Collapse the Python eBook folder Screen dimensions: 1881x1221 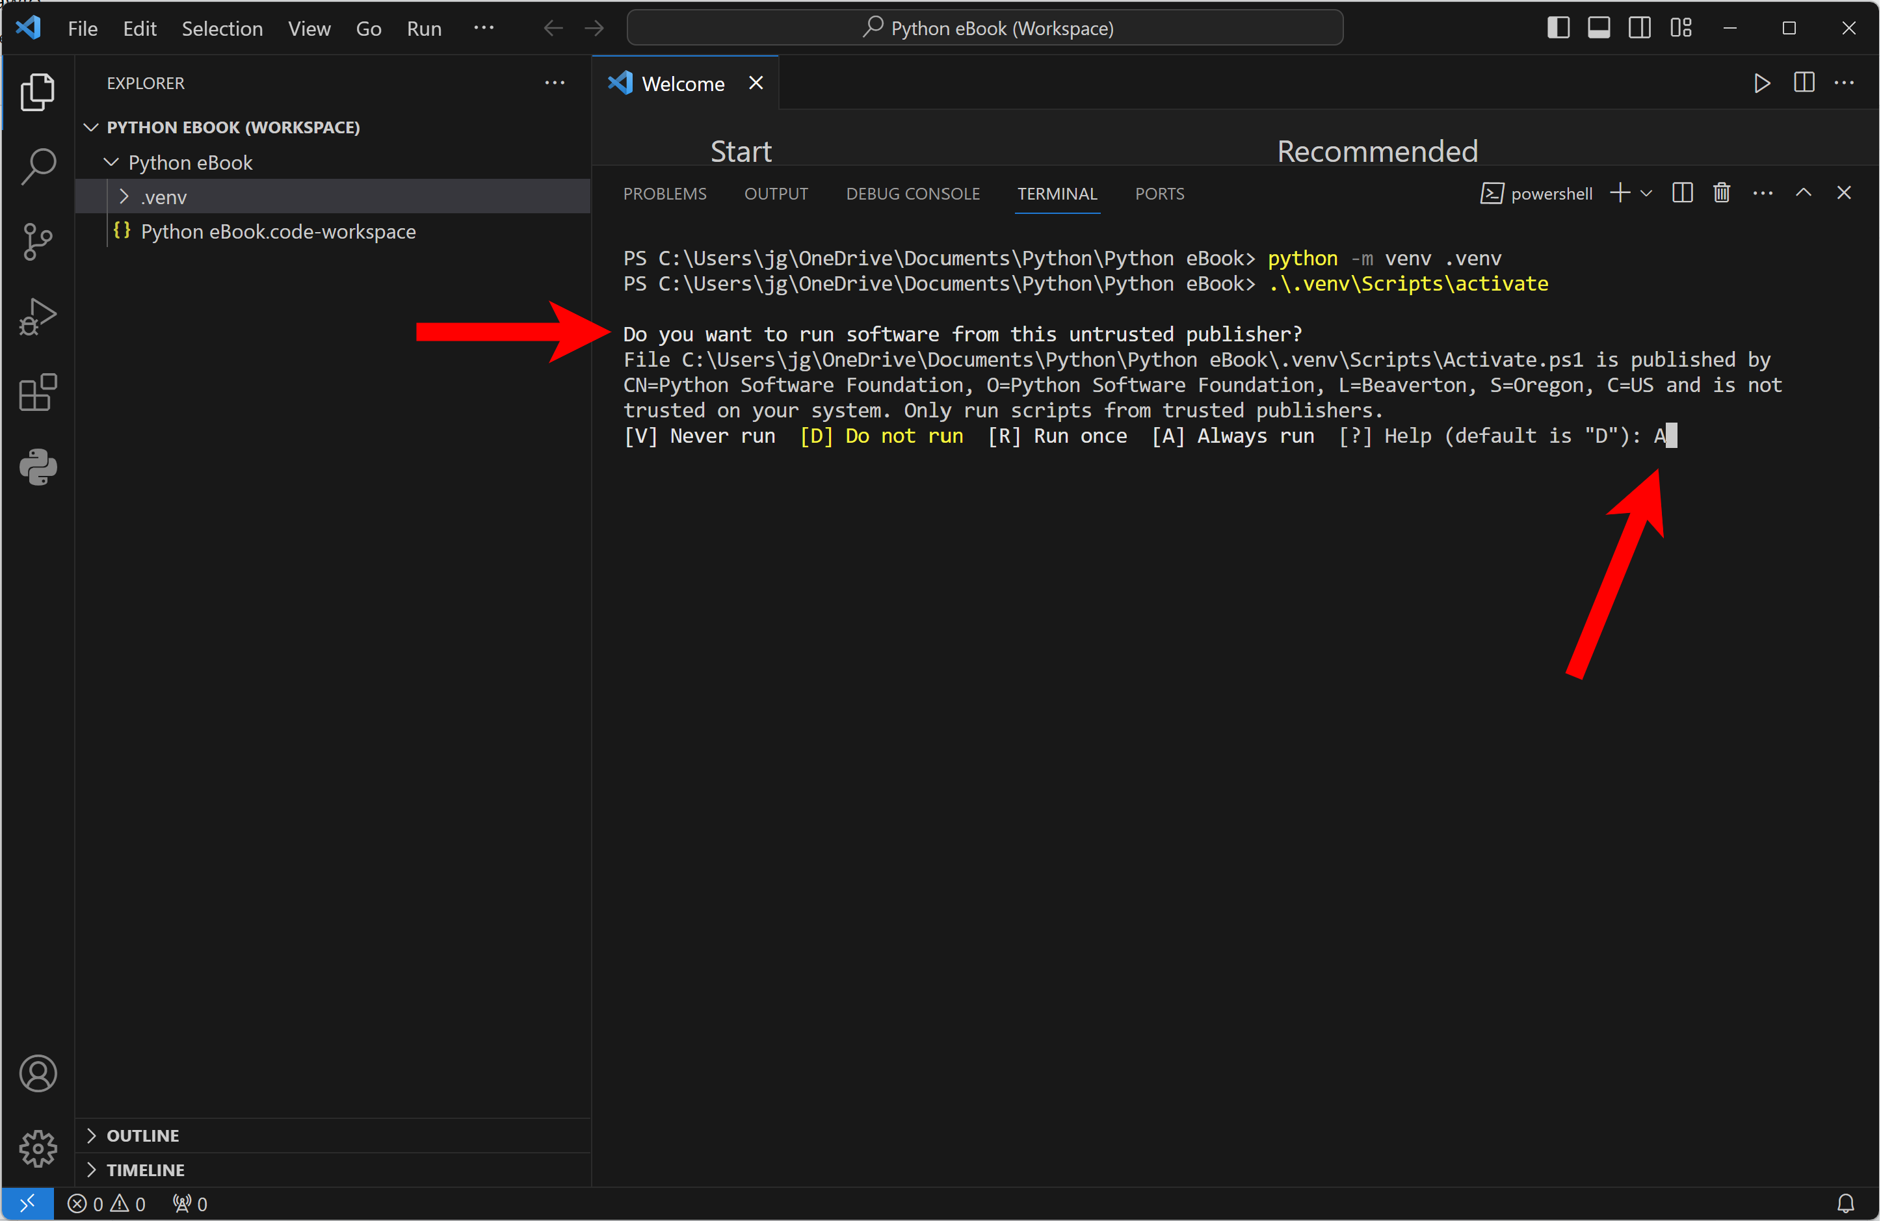click(334, 162)
